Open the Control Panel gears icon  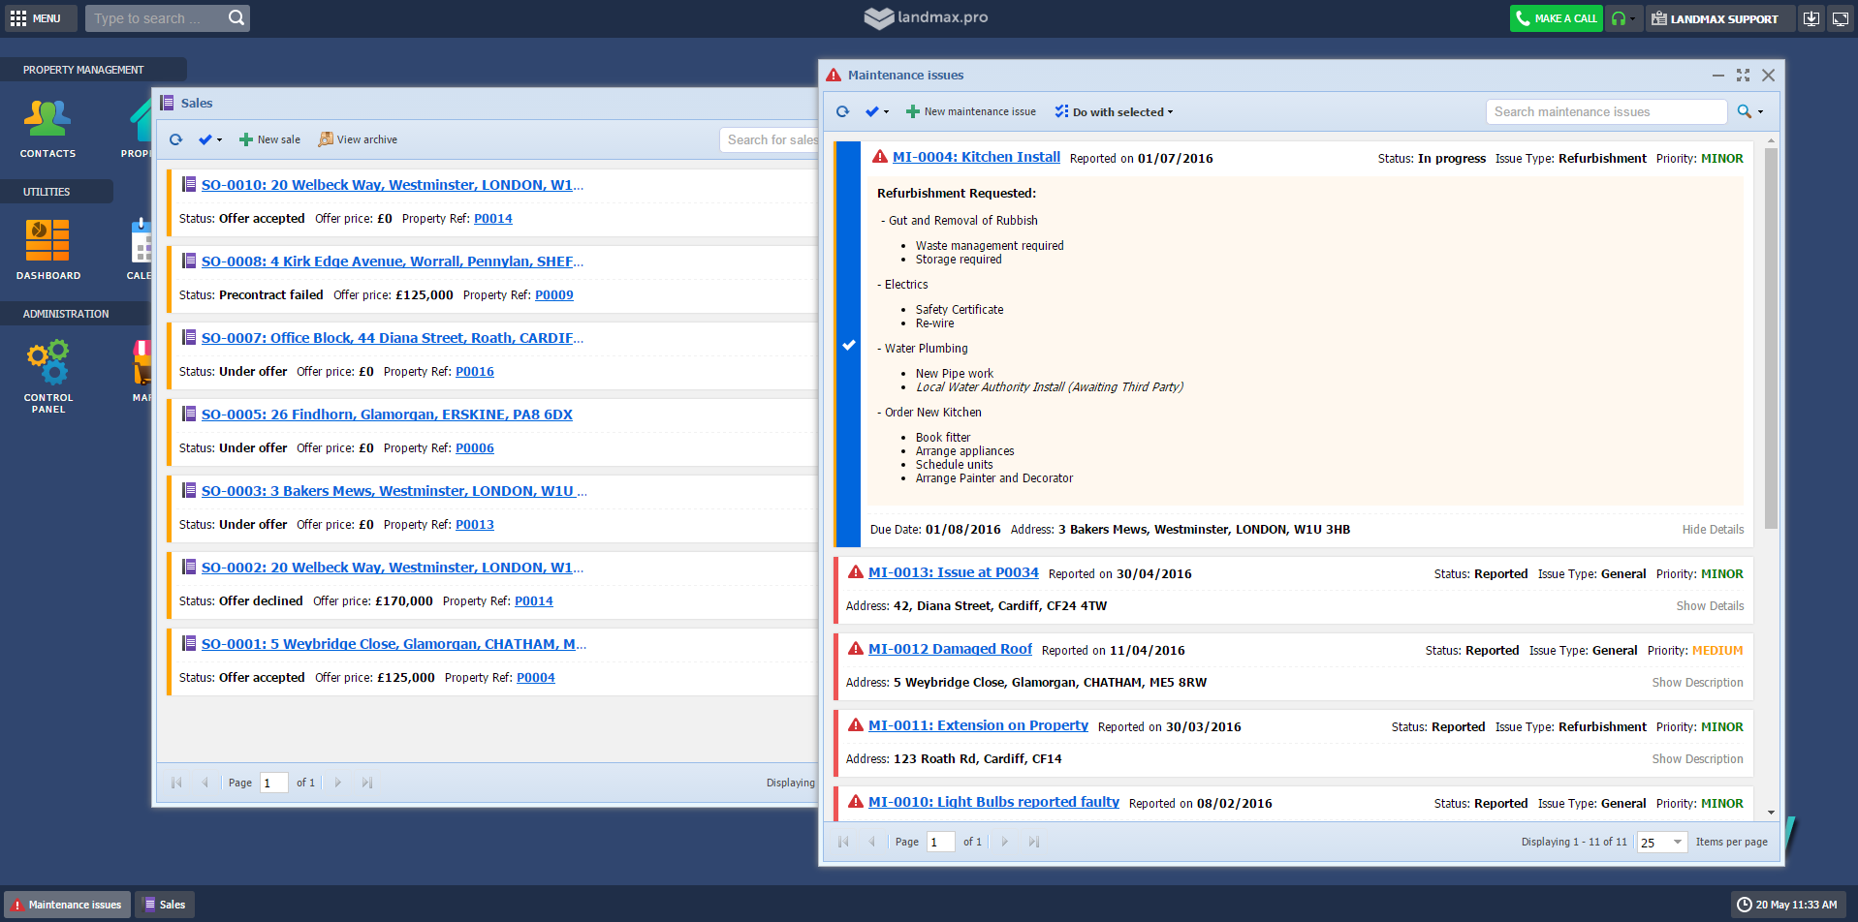[x=47, y=362]
